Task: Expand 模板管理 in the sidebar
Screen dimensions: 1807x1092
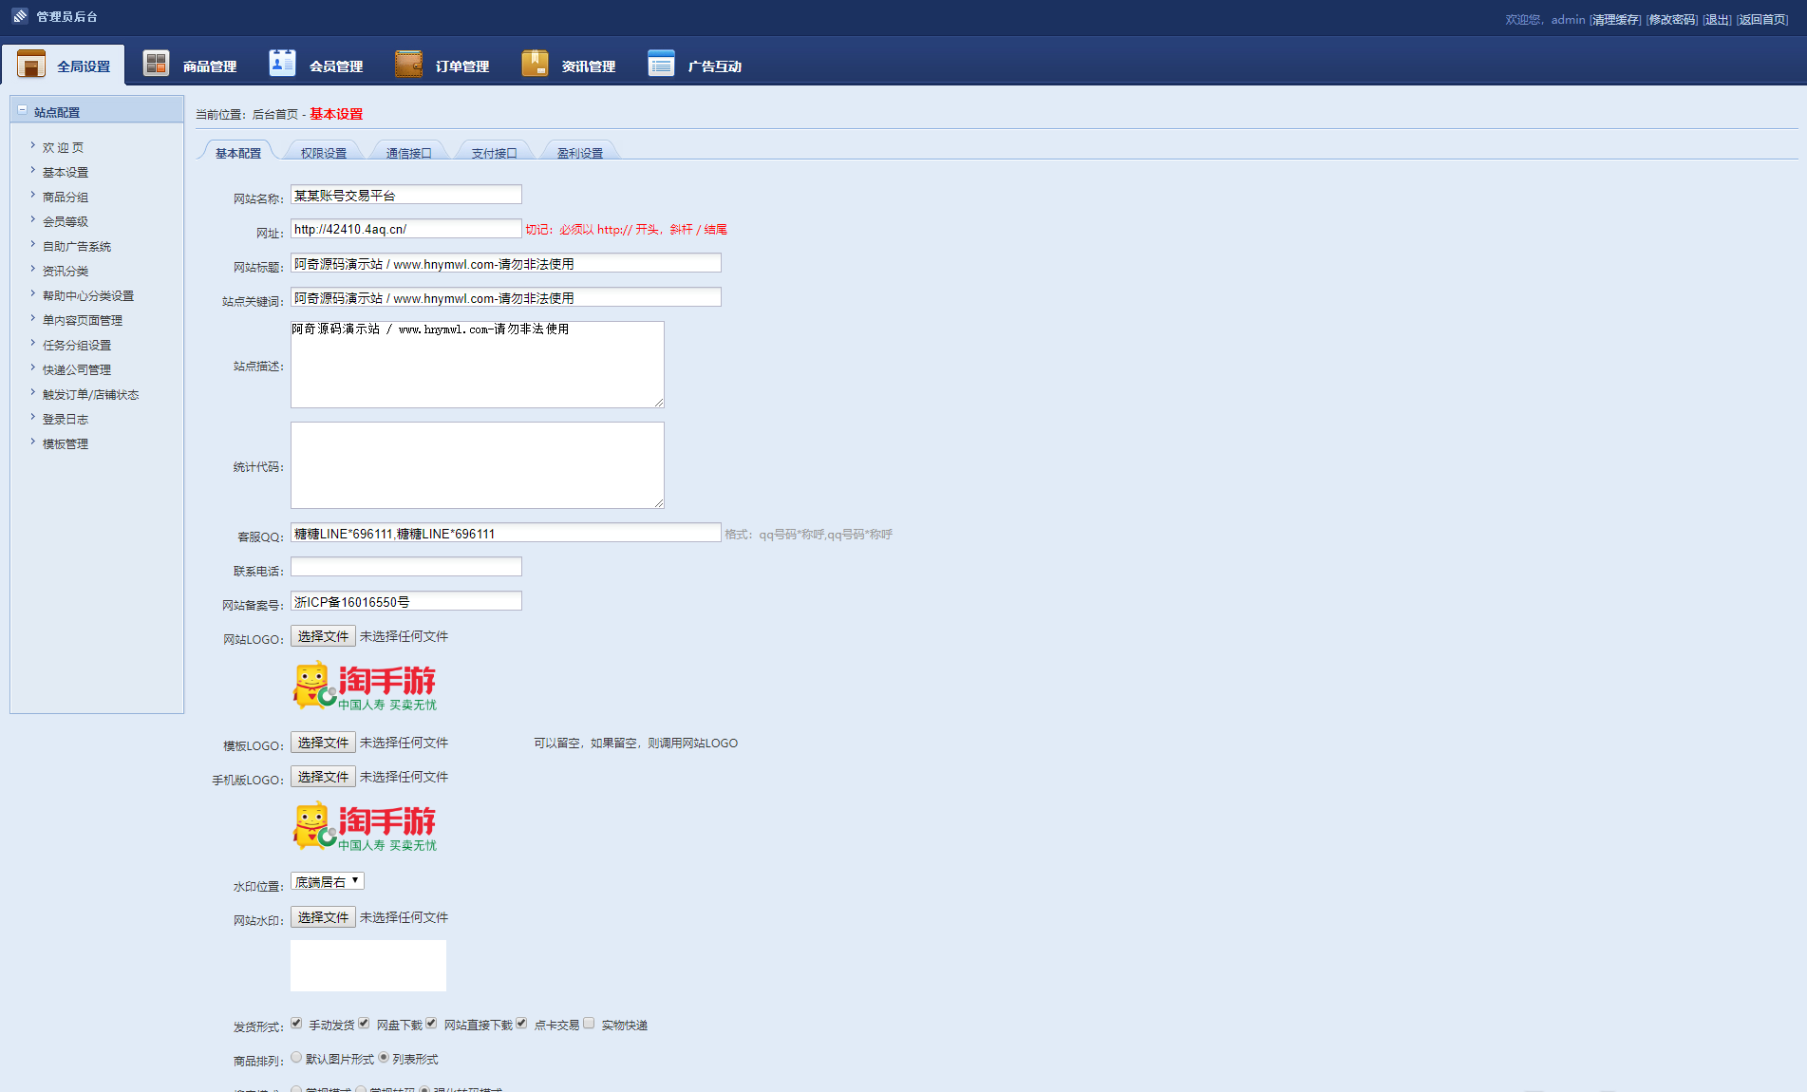Action: pyautogui.click(x=65, y=444)
